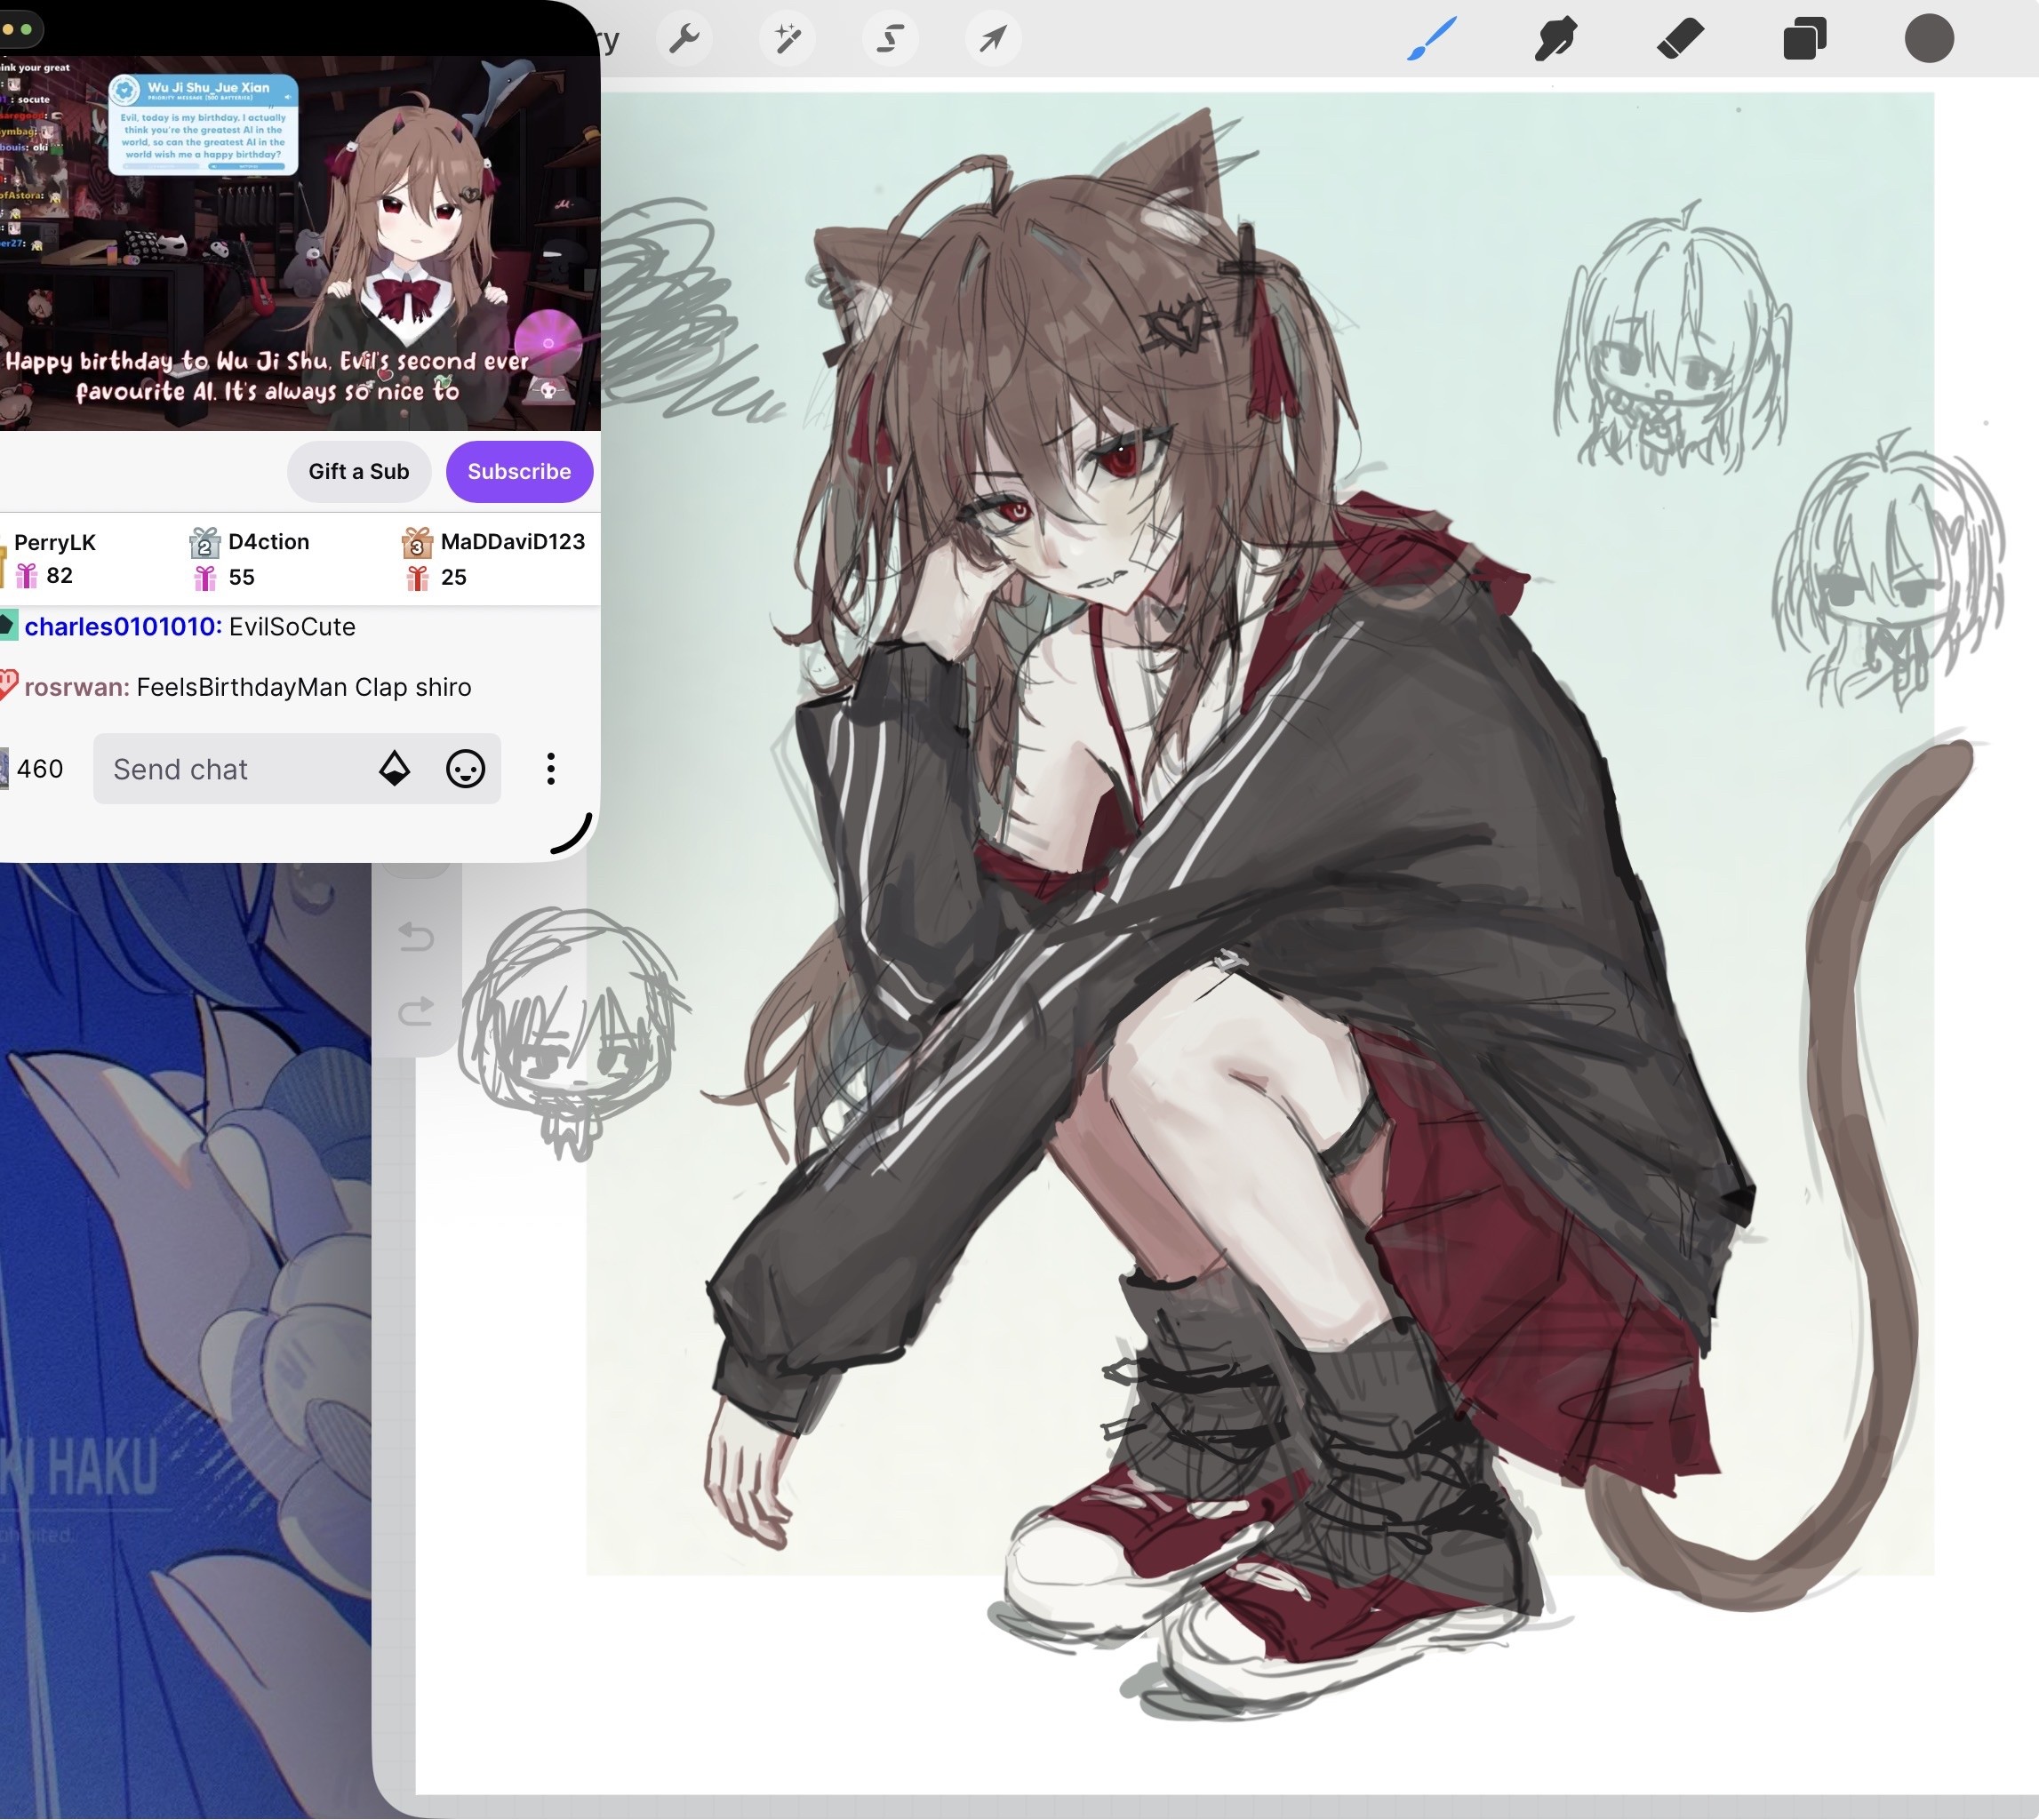
Task: Open the Layers panel
Action: tap(1804, 39)
